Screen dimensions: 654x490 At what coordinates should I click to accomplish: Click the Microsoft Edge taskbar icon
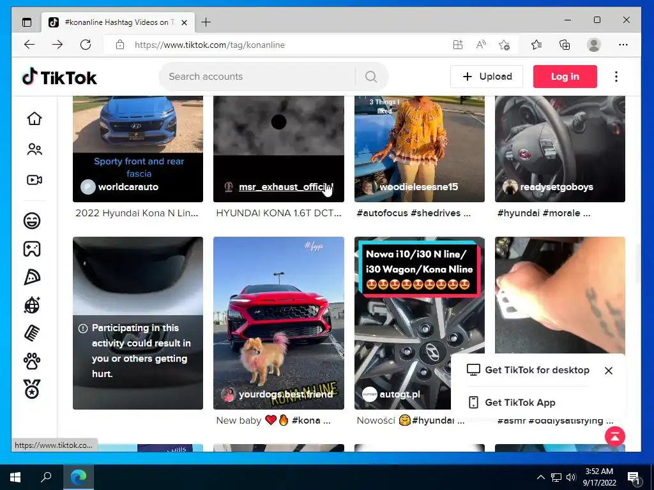79,477
